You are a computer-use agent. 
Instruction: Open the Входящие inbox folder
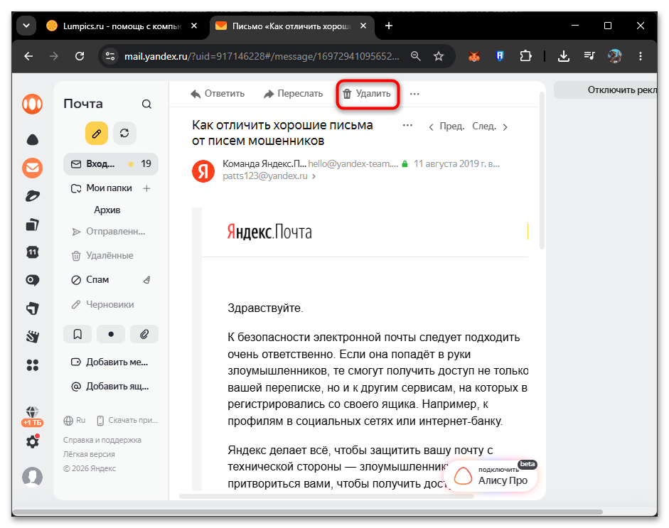111,164
